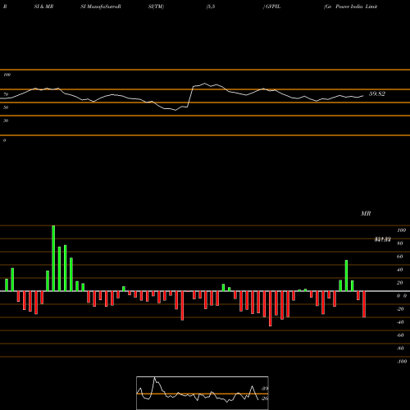The width and height of the screenshot is (410, 410).
Task: Click the -20 label on MR axis
Action: tap(400, 309)
